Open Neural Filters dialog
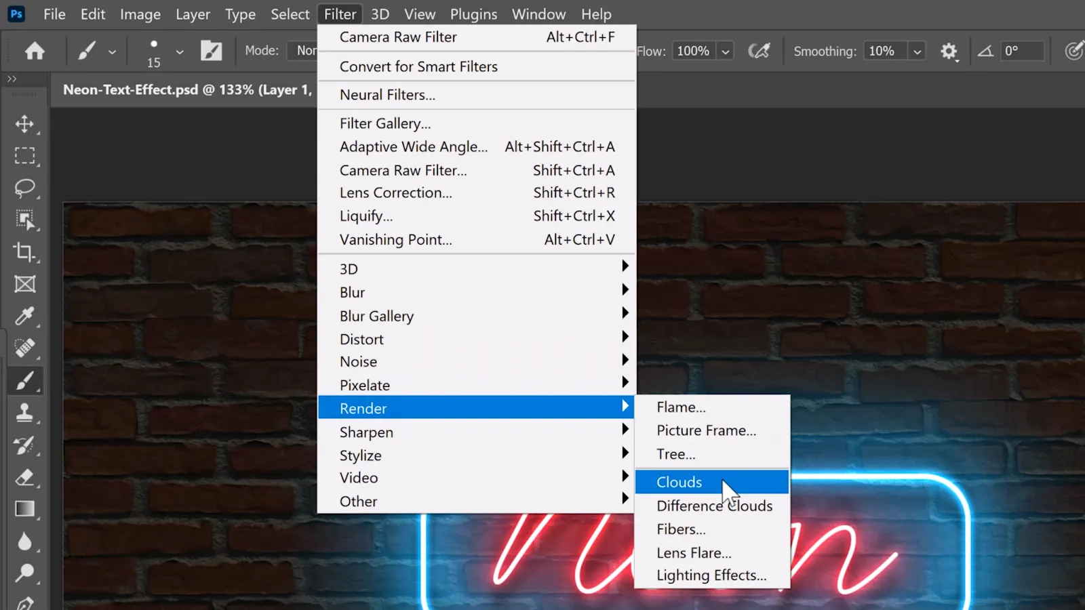Screen dimensions: 1085x610 pos(387,95)
